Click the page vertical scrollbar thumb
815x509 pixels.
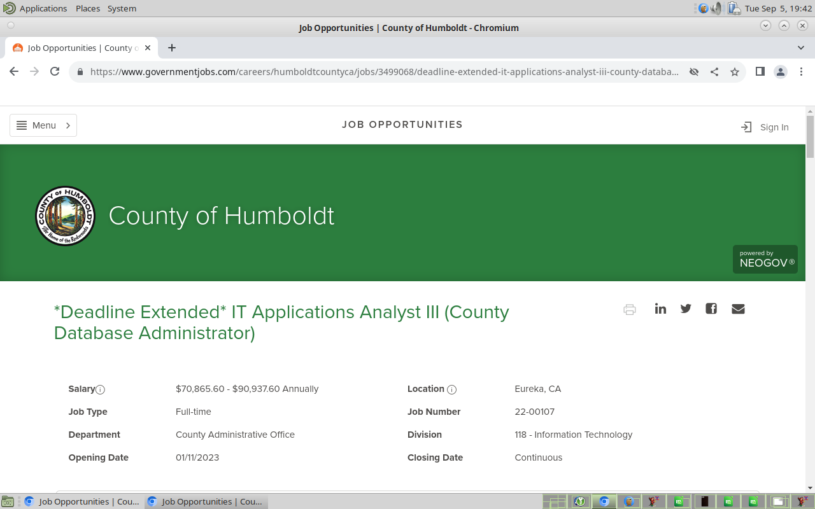click(x=810, y=137)
